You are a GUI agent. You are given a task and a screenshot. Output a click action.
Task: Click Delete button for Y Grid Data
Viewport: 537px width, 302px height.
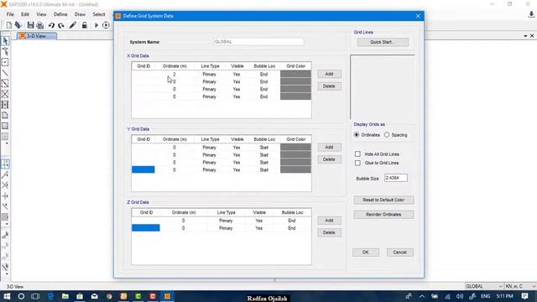coord(329,159)
